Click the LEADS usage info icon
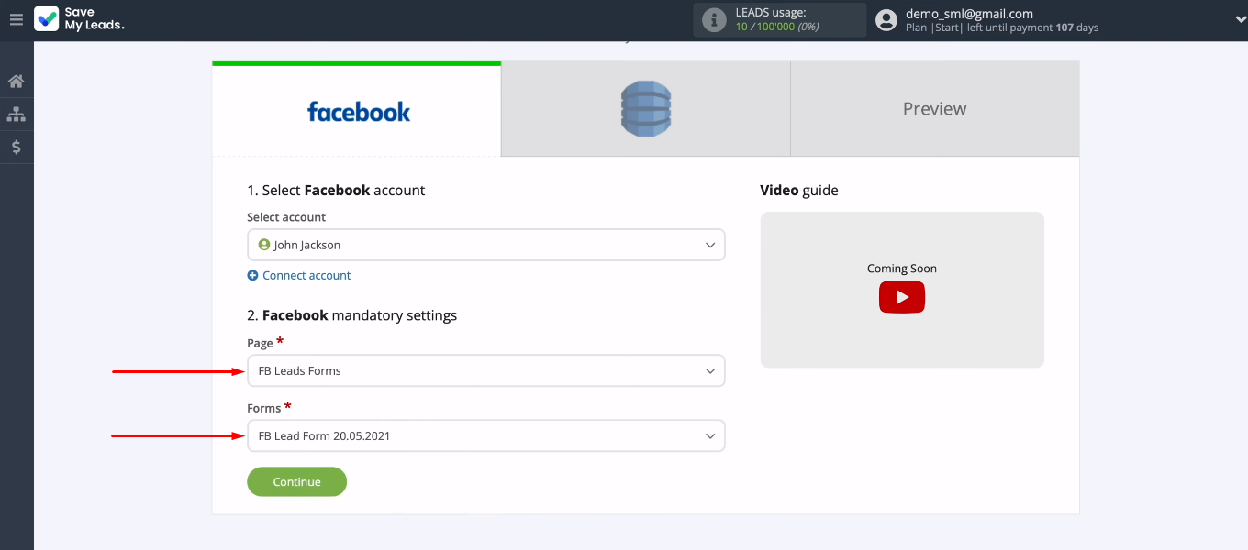1248x550 pixels. click(714, 20)
